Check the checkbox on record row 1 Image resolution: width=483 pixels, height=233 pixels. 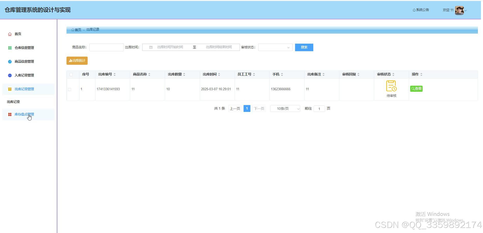70,89
